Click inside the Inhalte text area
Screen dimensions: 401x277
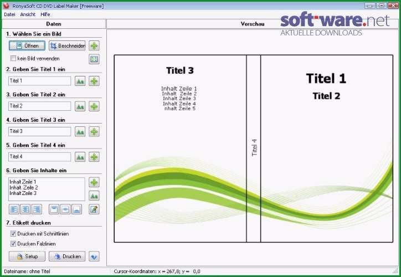pos(47,189)
